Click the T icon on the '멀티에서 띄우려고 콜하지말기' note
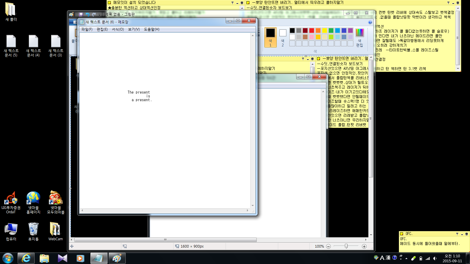 (x=448, y=3)
